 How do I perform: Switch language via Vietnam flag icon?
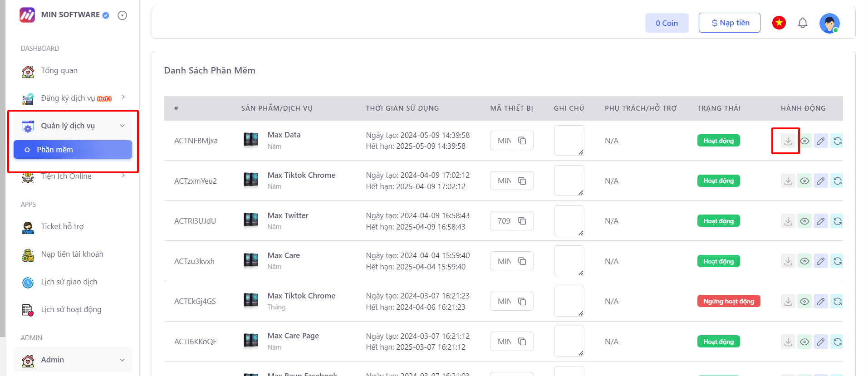pyautogui.click(x=779, y=22)
